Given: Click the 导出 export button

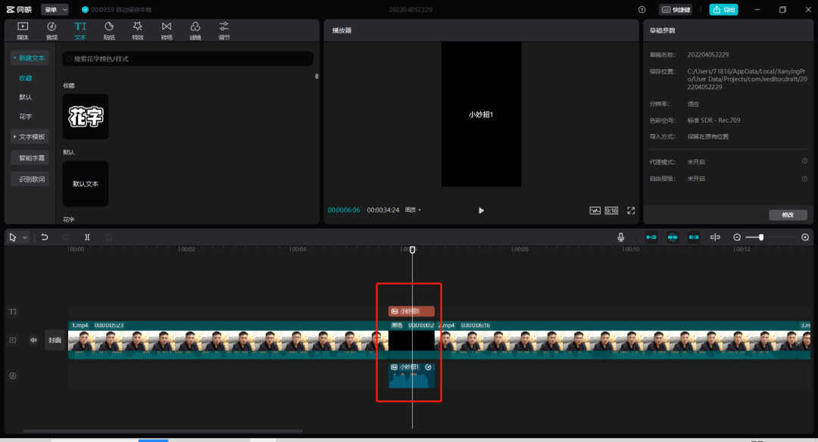Looking at the screenshot, I should pyautogui.click(x=723, y=9).
